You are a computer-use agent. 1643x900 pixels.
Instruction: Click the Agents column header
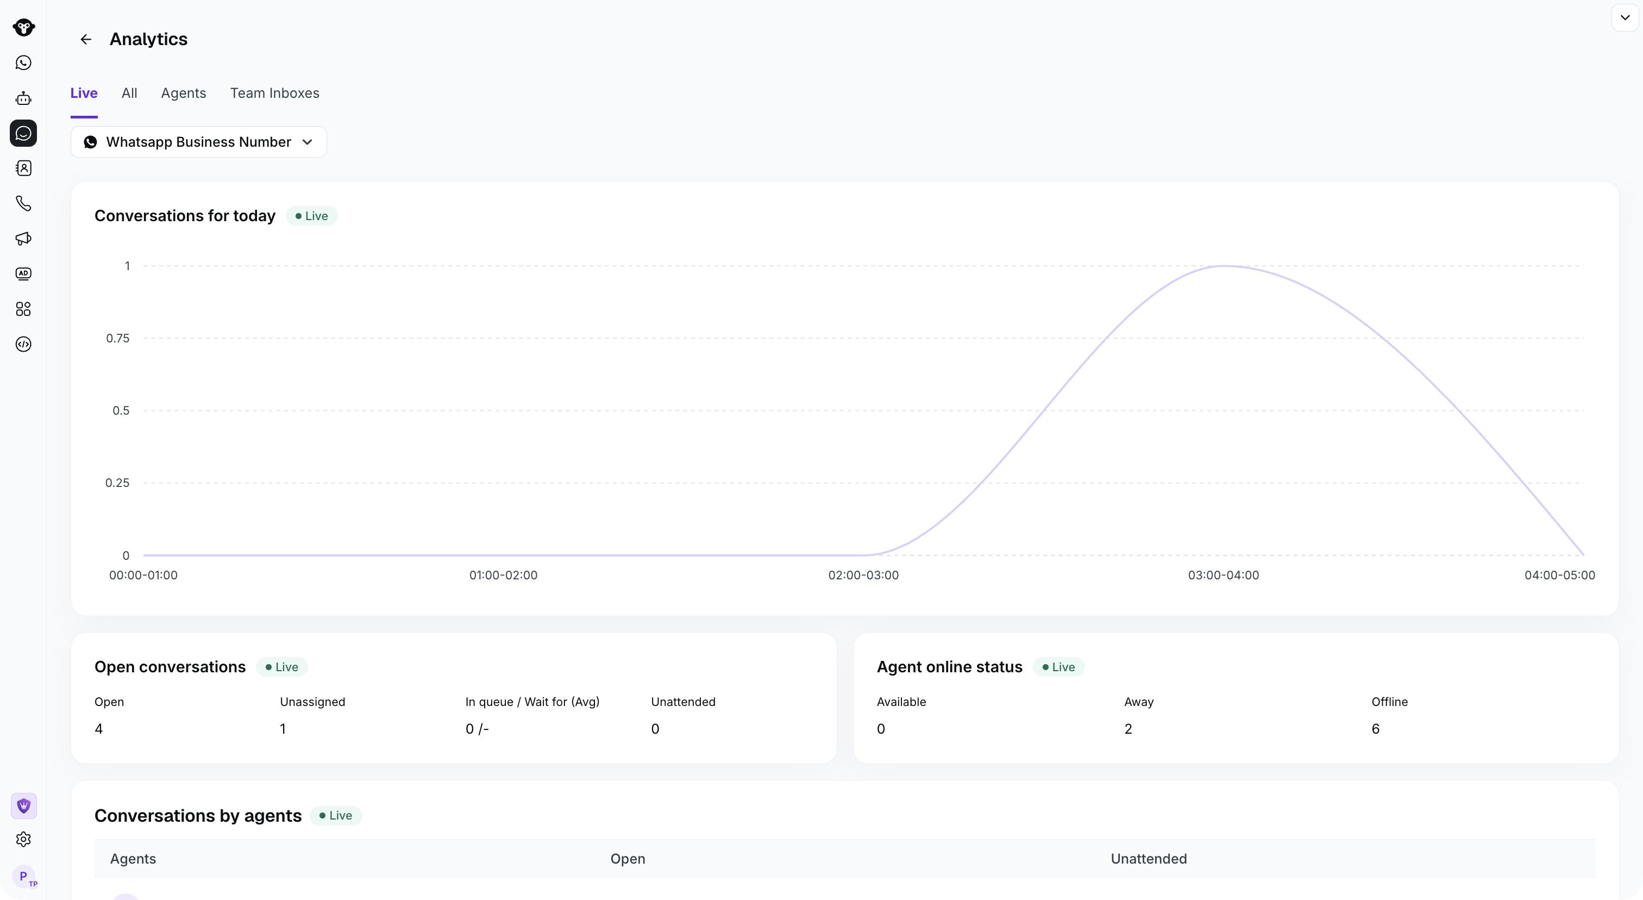[133, 859]
